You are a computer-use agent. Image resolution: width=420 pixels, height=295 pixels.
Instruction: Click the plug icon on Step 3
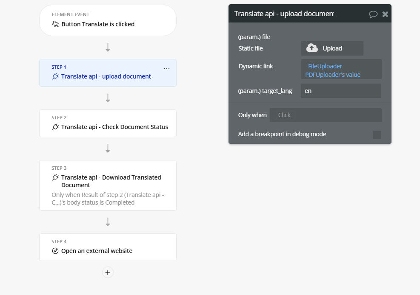[55, 177]
